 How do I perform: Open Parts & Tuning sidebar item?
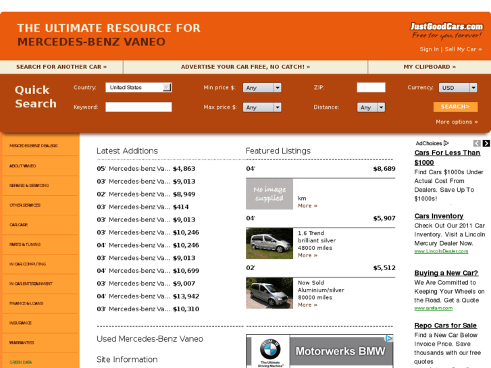coord(25,244)
